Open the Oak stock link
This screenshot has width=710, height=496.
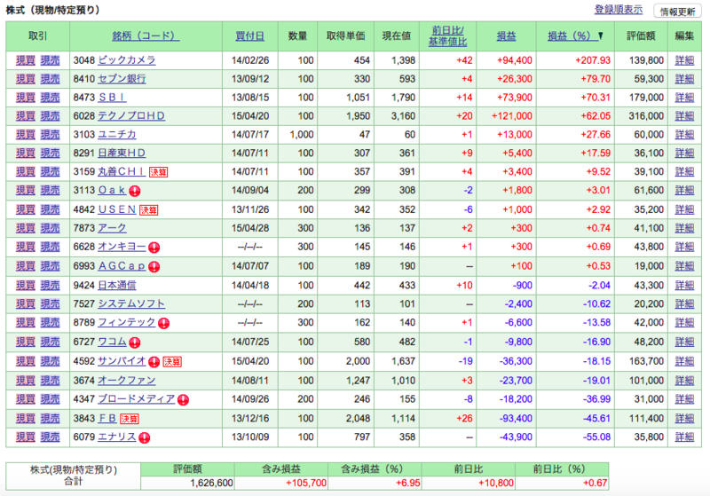click(x=112, y=190)
